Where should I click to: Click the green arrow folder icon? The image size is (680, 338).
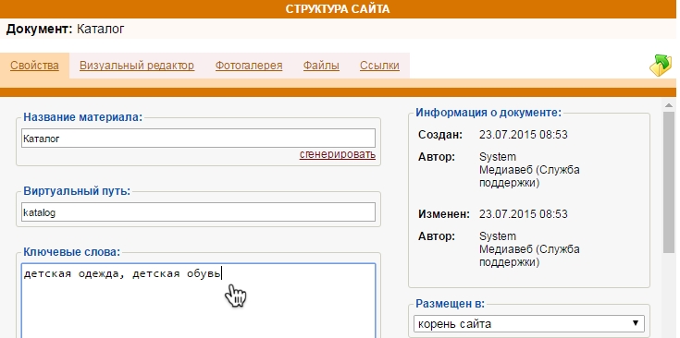pyautogui.click(x=661, y=66)
